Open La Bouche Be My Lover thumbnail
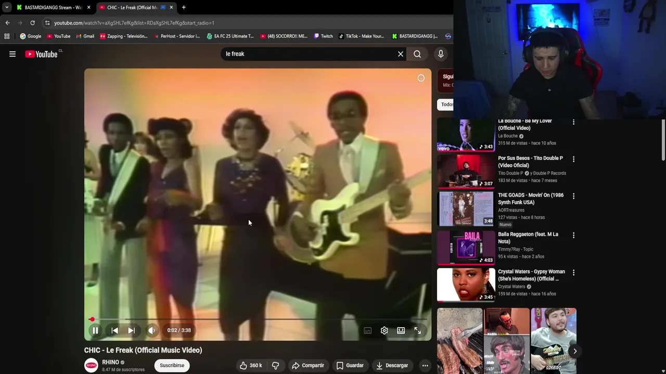 (466, 135)
